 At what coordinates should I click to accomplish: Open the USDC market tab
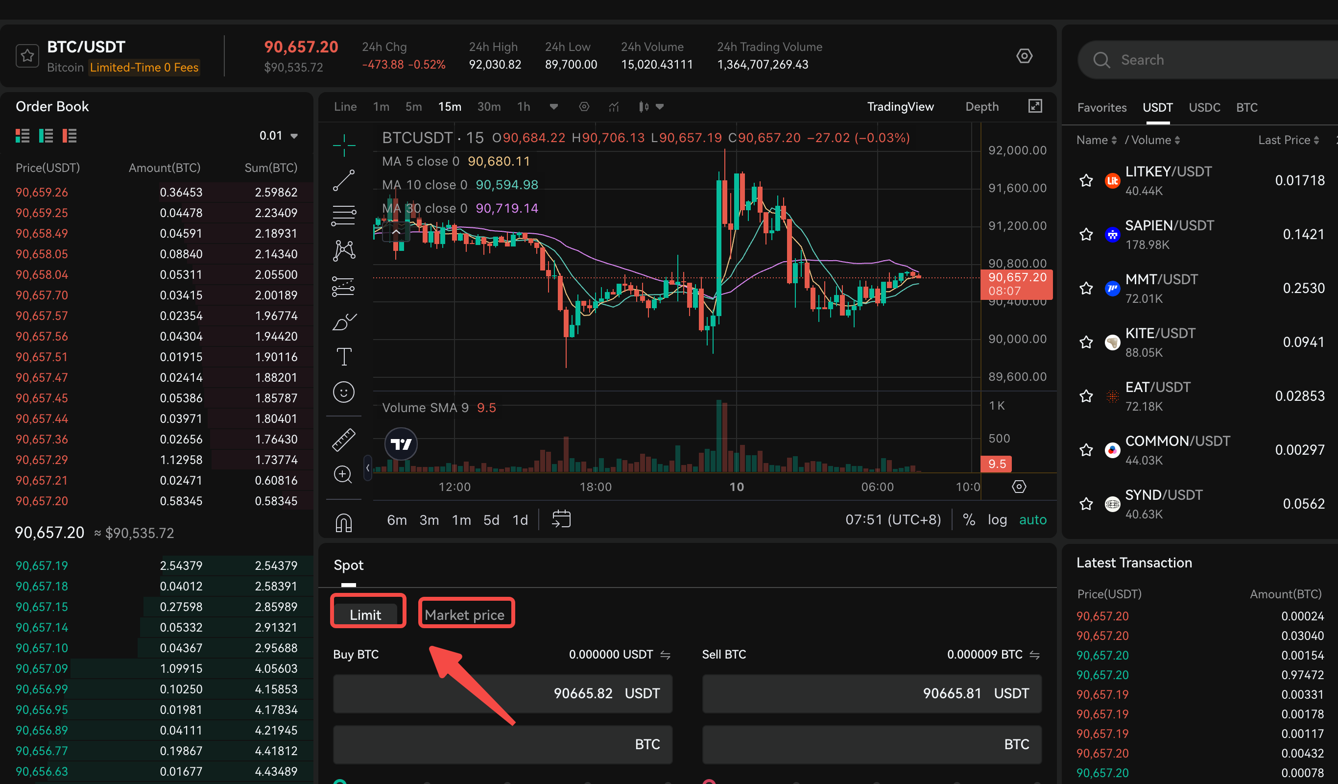1204,107
